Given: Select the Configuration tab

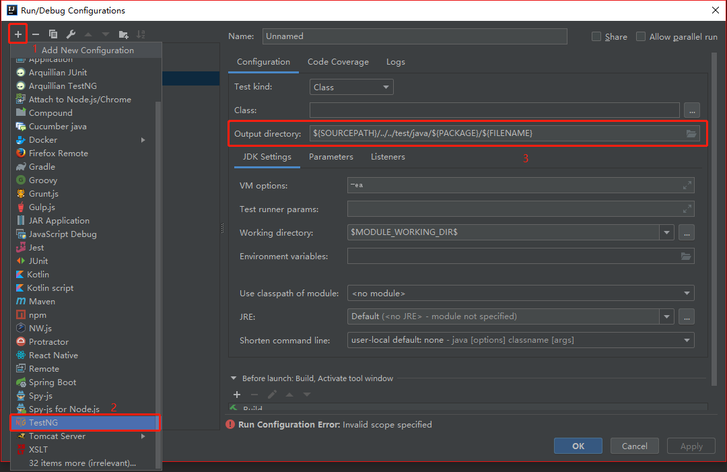Looking at the screenshot, I should coord(263,62).
